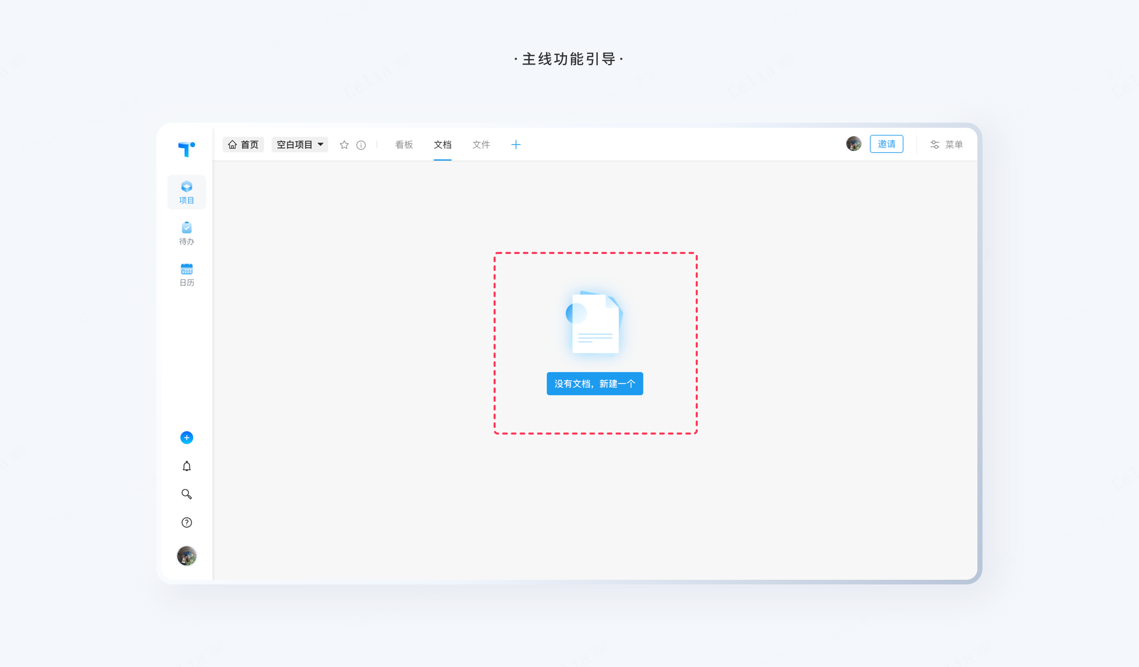Switch to the 文件 tab

[x=481, y=145]
